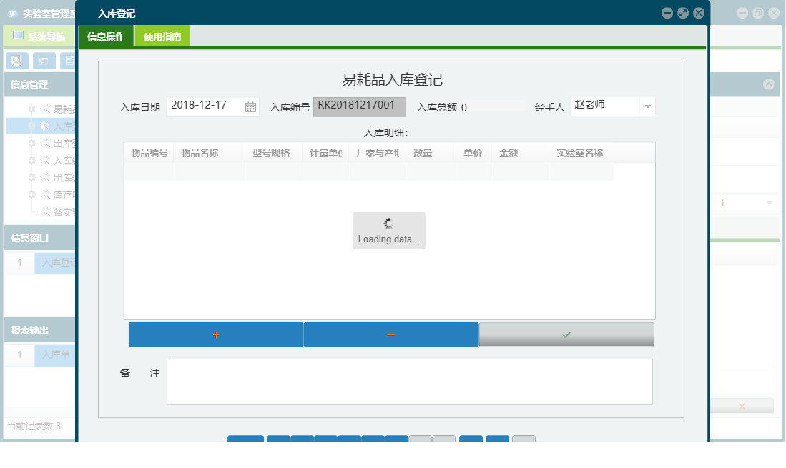Click the gear icon beside 入库登记 tree item

coord(45,126)
